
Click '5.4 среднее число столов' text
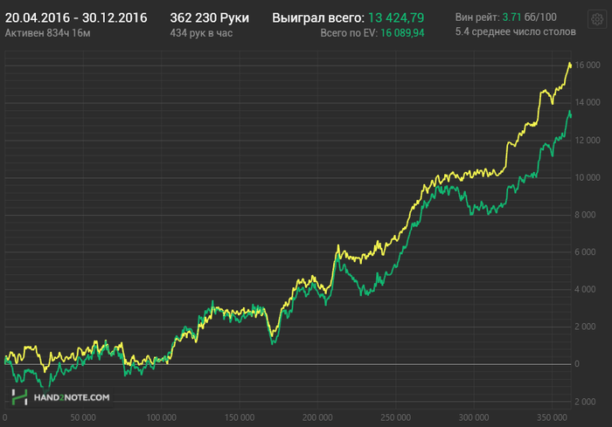(515, 31)
